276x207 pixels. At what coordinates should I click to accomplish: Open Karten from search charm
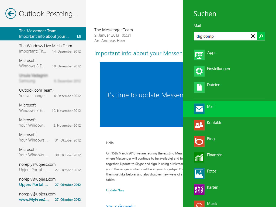coord(213,187)
